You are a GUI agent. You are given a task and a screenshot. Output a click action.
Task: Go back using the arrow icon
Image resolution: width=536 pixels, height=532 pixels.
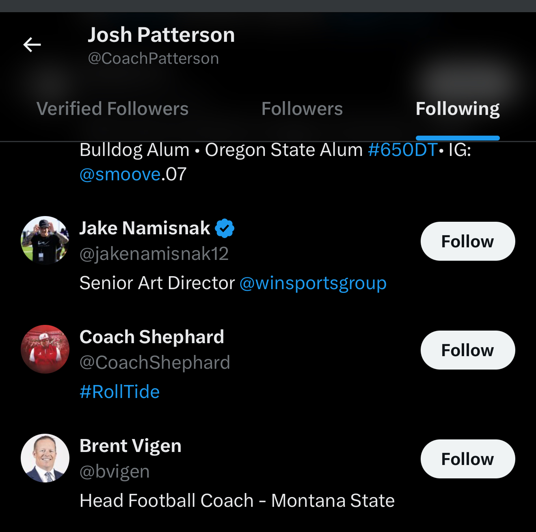point(32,45)
